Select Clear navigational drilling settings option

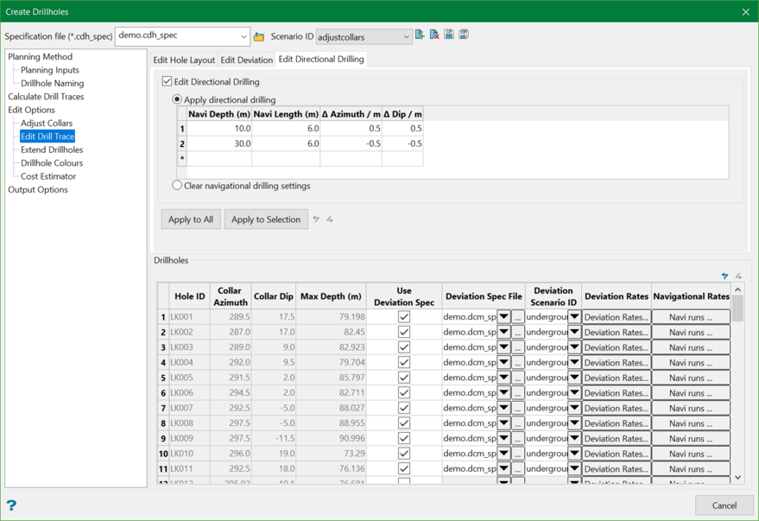click(177, 186)
